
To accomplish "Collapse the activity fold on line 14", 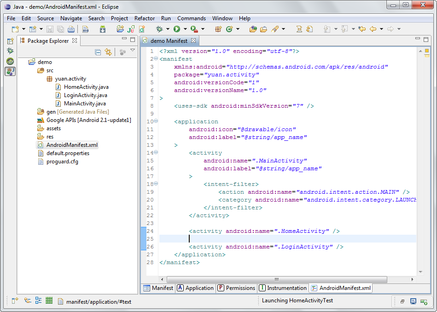I will point(156,152).
